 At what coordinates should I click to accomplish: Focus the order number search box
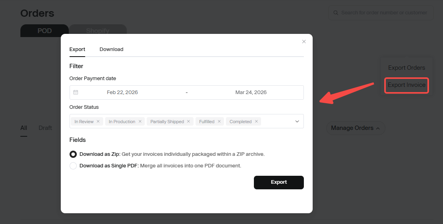(x=384, y=13)
